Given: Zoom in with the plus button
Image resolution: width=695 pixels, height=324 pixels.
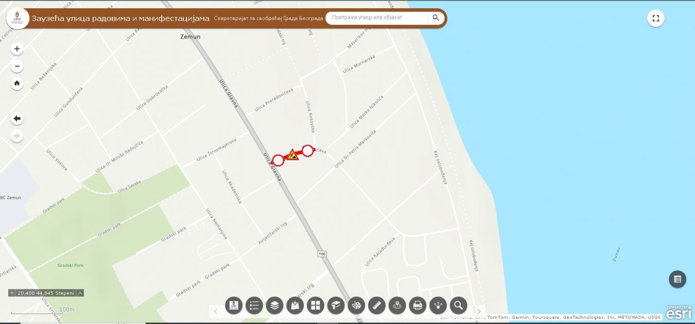Looking at the screenshot, I should 17,49.
